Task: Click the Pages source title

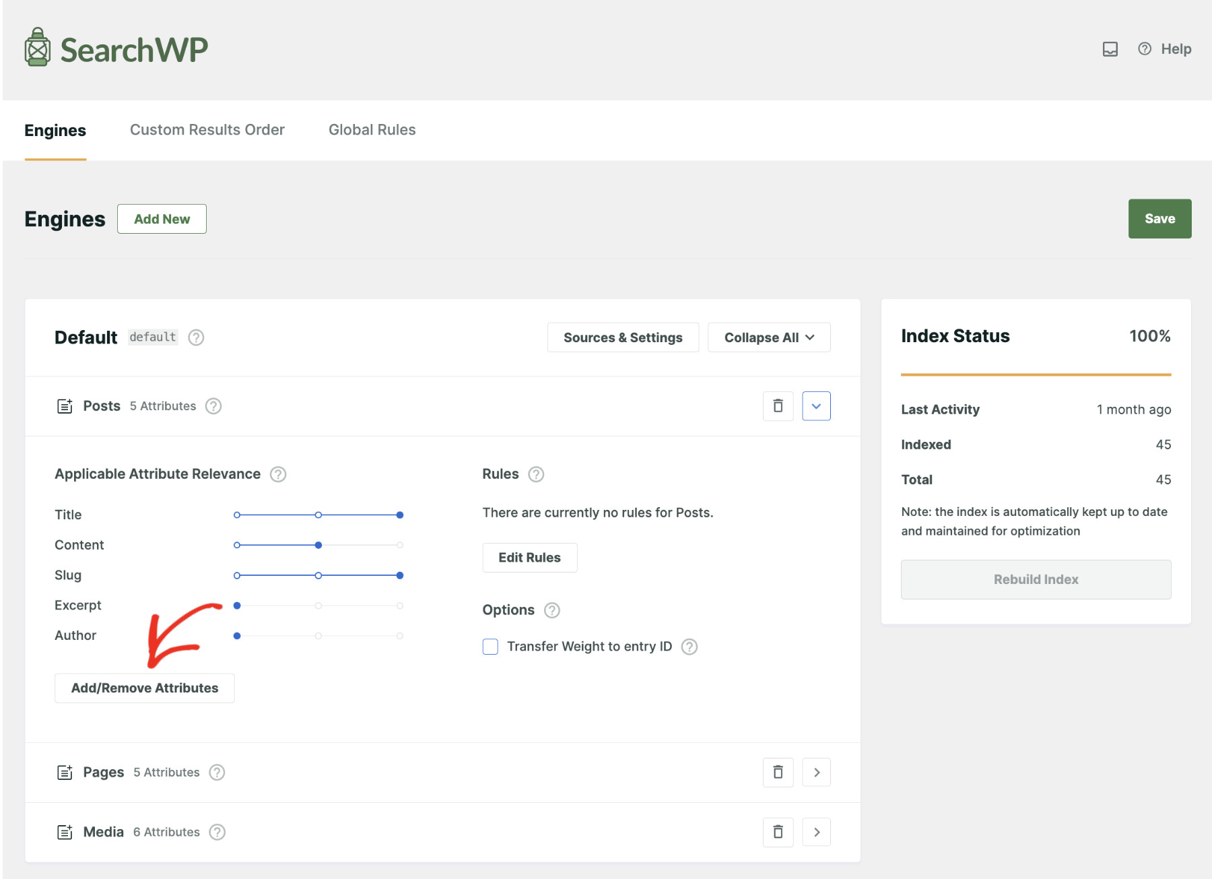Action: tap(104, 773)
